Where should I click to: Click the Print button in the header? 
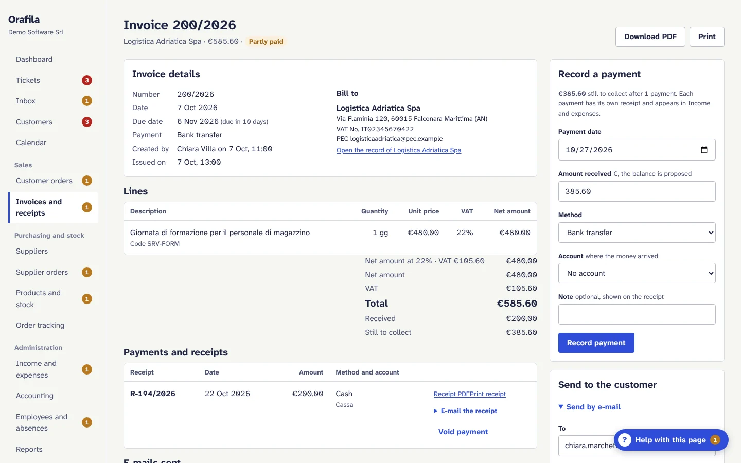pos(707,37)
